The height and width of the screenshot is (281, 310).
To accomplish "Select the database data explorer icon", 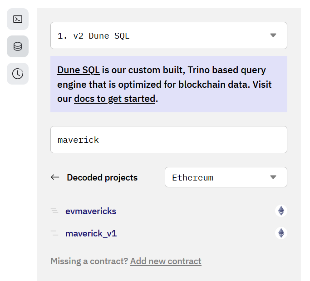I will [x=18, y=46].
